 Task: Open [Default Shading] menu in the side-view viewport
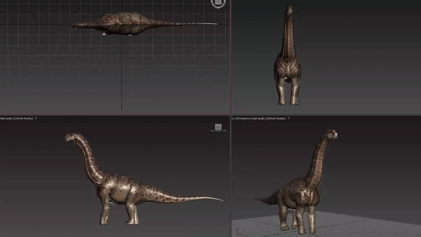tap(24, 118)
